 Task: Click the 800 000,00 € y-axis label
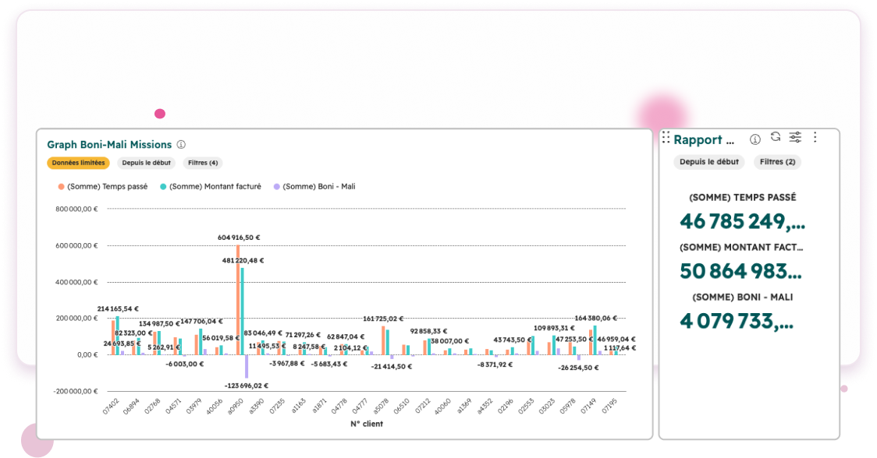pyautogui.click(x=76, y=210)
